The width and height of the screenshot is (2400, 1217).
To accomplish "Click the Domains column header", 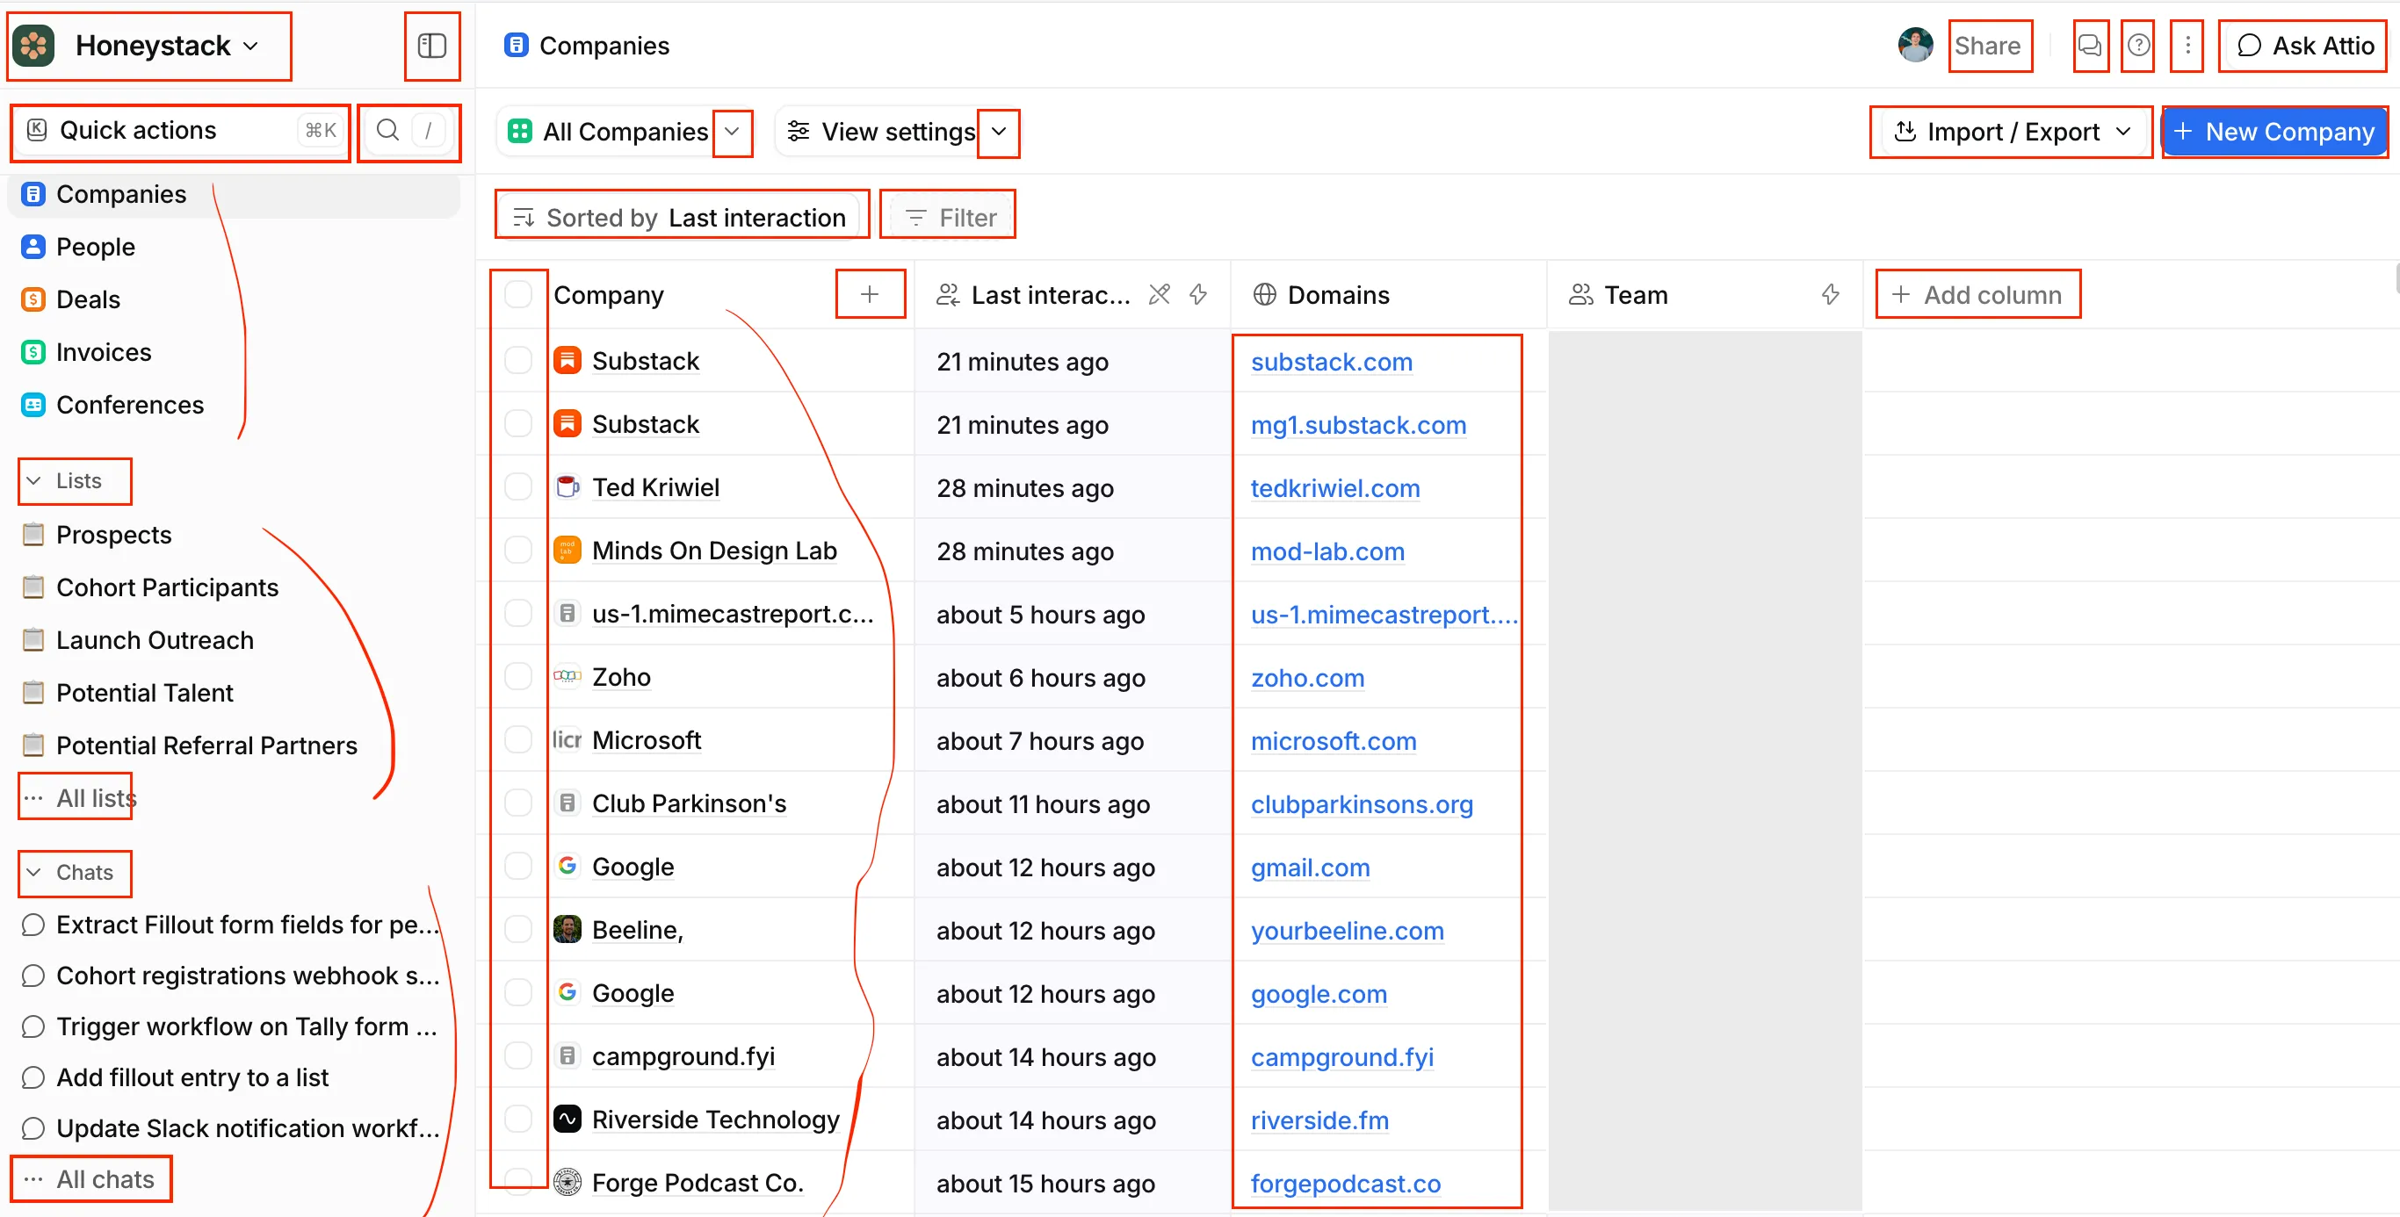I will click(x=1388, y=295).
